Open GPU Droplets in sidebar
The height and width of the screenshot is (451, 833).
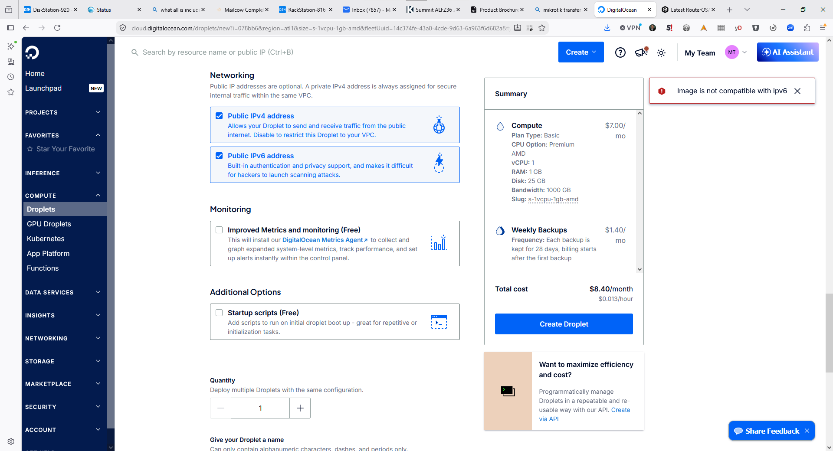point(49,224)
